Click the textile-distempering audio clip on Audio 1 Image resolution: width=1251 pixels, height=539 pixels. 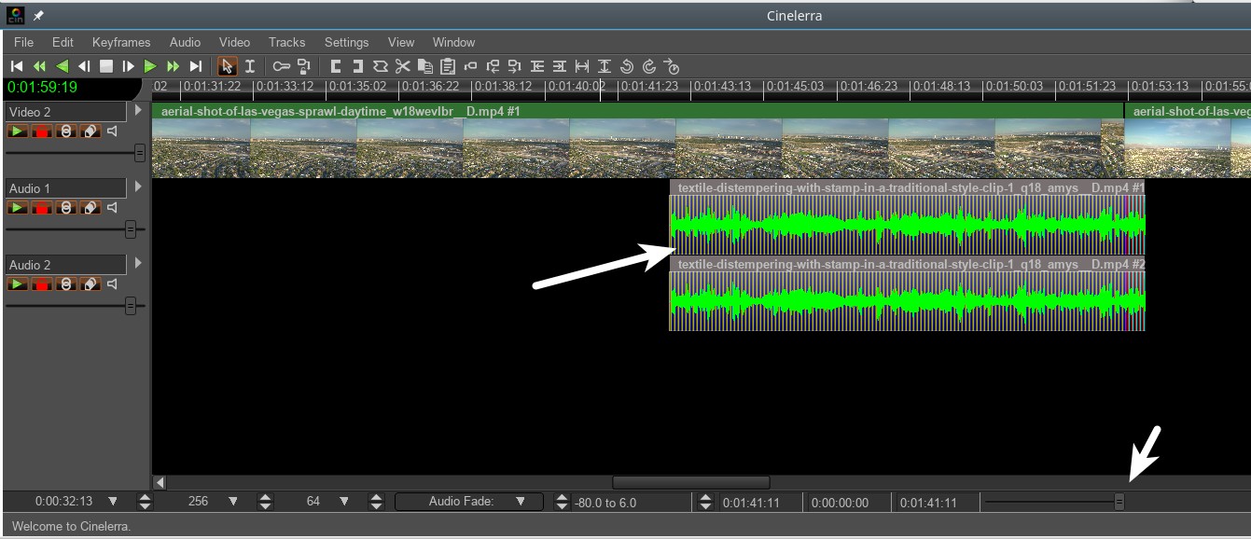tap(906, 225)
